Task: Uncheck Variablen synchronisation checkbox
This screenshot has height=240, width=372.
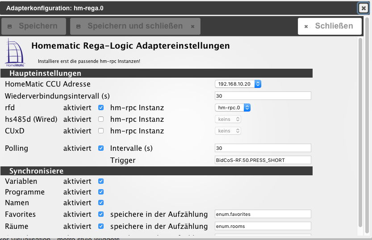Action: click(101, 181)
